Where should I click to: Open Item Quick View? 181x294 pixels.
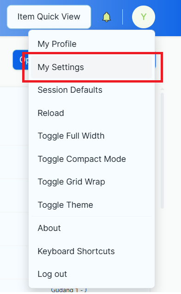click(49, 17)
